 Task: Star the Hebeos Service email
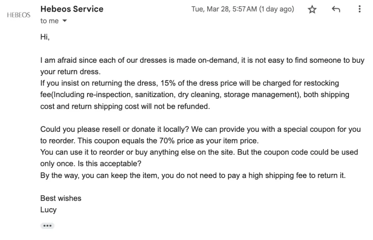pyautogui.click(x=312, y=10)
